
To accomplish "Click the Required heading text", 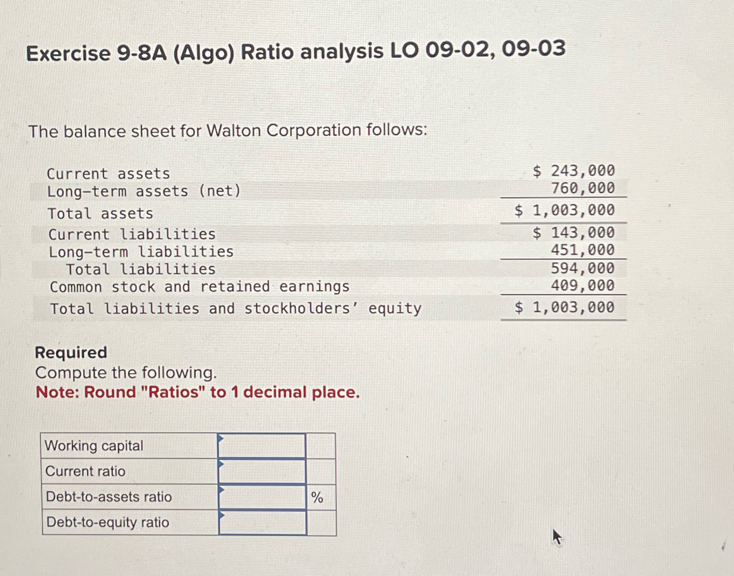I will [70, 352].
